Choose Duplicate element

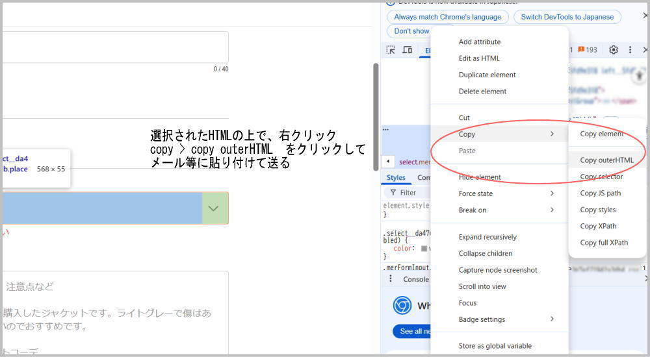click(x=487, y=75)
